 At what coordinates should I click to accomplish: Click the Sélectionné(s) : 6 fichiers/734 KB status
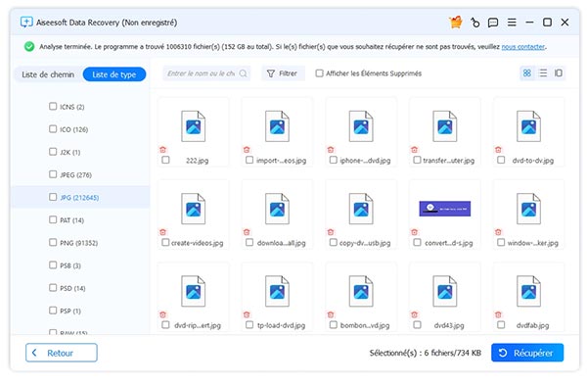[x=425, y=353]
